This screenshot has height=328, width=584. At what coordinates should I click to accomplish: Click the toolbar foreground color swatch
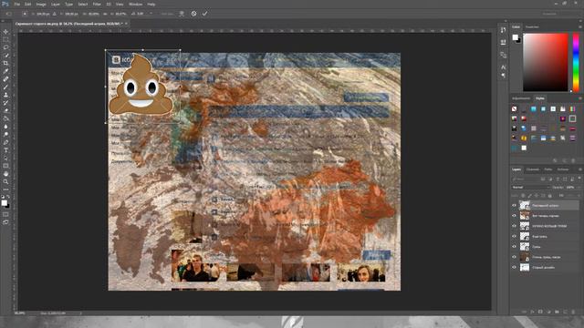pos(4,202)
